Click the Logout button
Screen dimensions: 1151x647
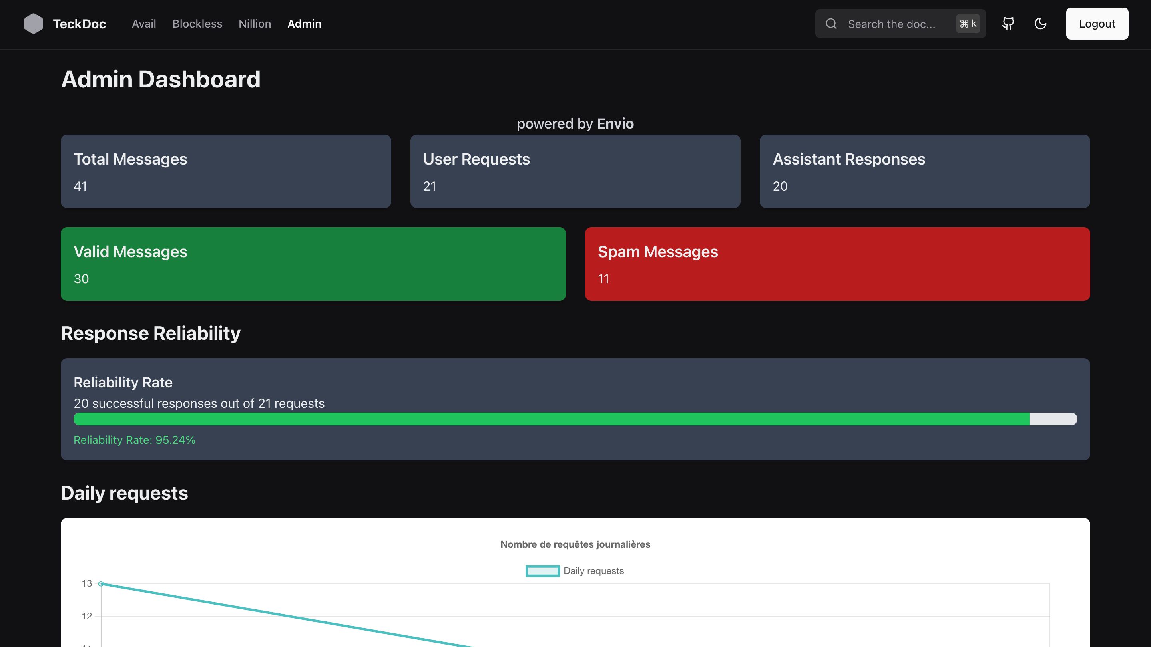[x=1097, y=24]
